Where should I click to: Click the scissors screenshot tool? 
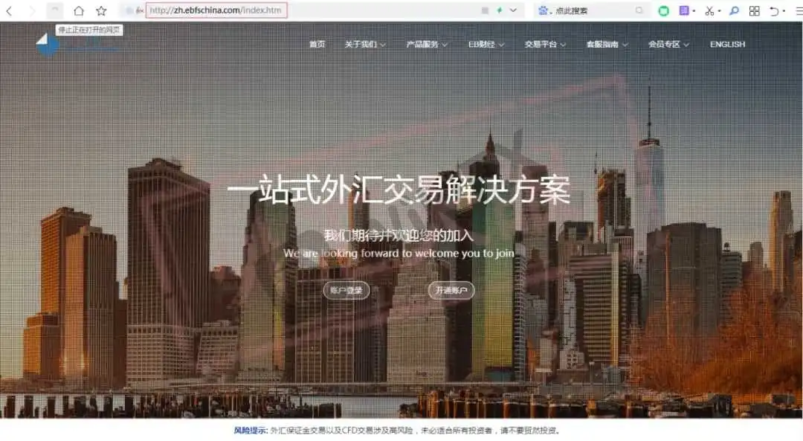coord(709,10)
